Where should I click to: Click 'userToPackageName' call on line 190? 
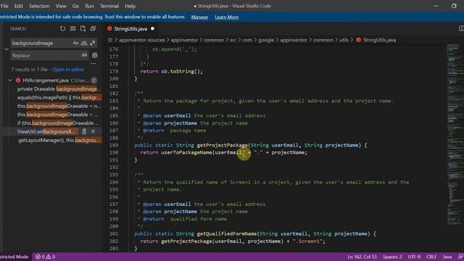(186, 153)
